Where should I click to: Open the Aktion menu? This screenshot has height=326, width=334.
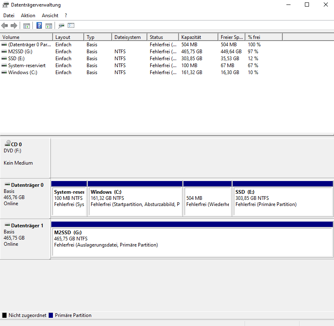click(28, 16)
